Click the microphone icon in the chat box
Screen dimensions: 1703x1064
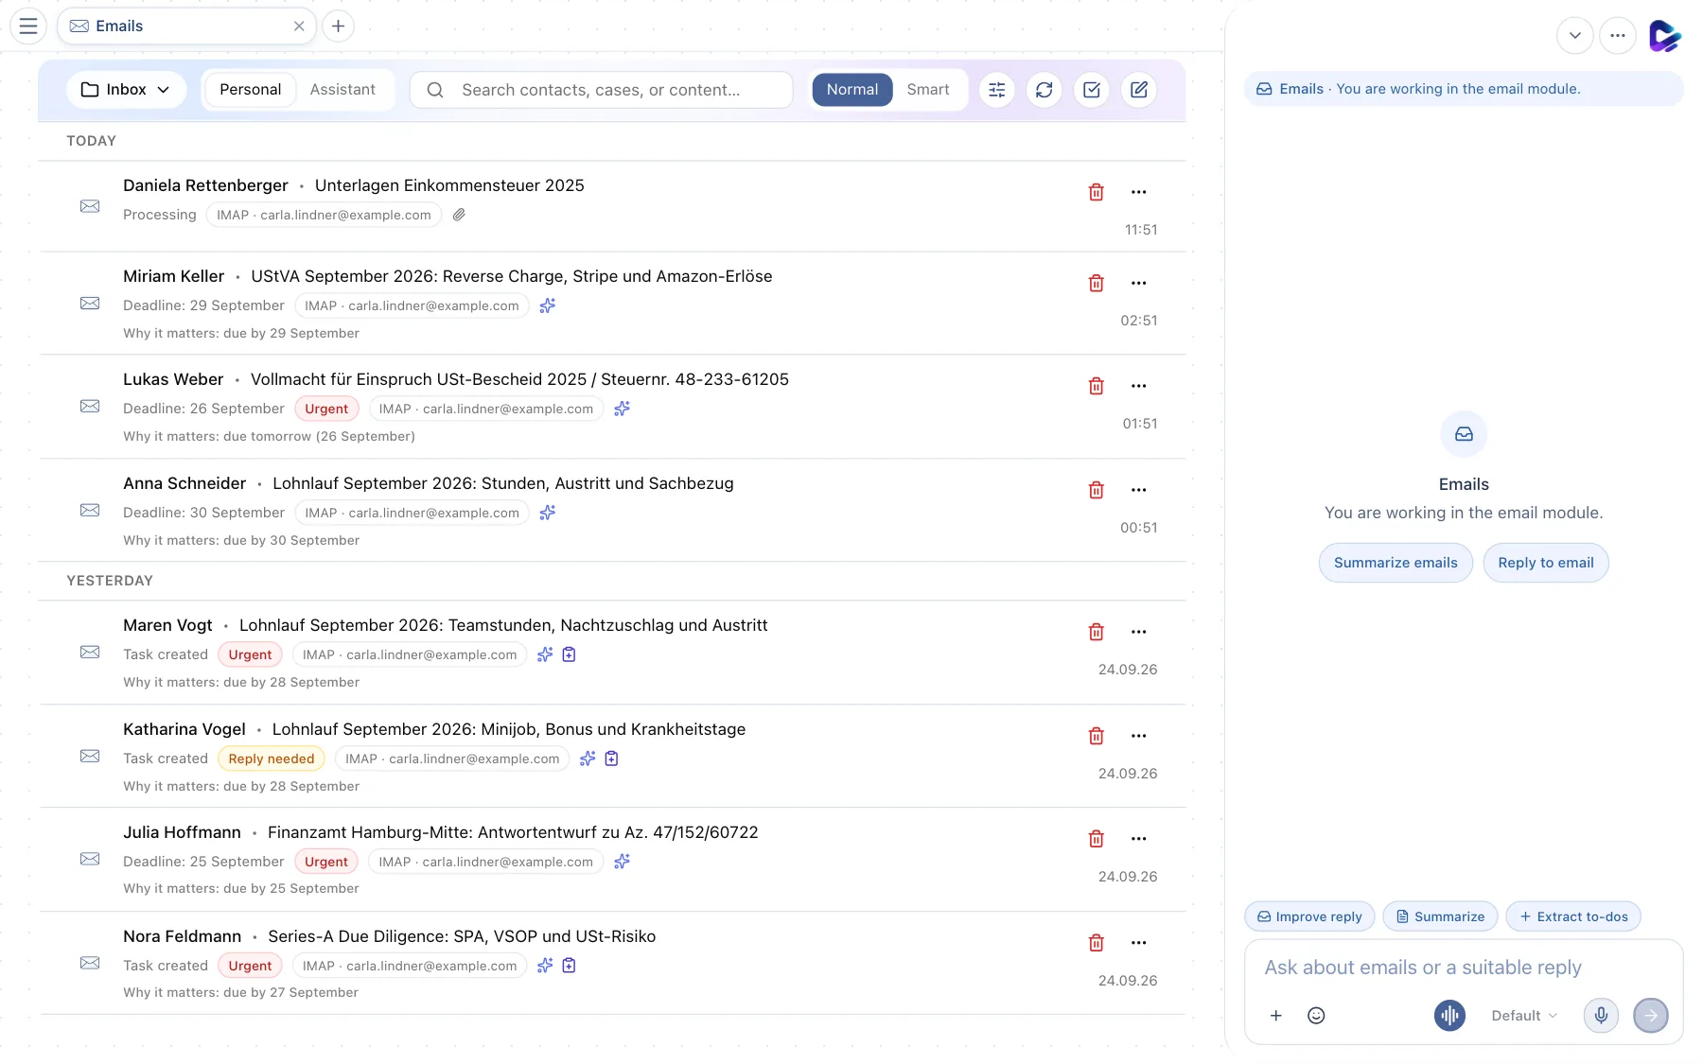(x=1601, y=1015)
